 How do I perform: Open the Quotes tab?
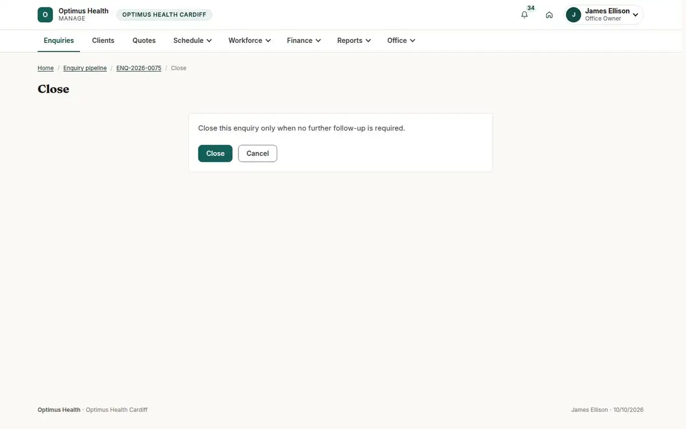144,41
